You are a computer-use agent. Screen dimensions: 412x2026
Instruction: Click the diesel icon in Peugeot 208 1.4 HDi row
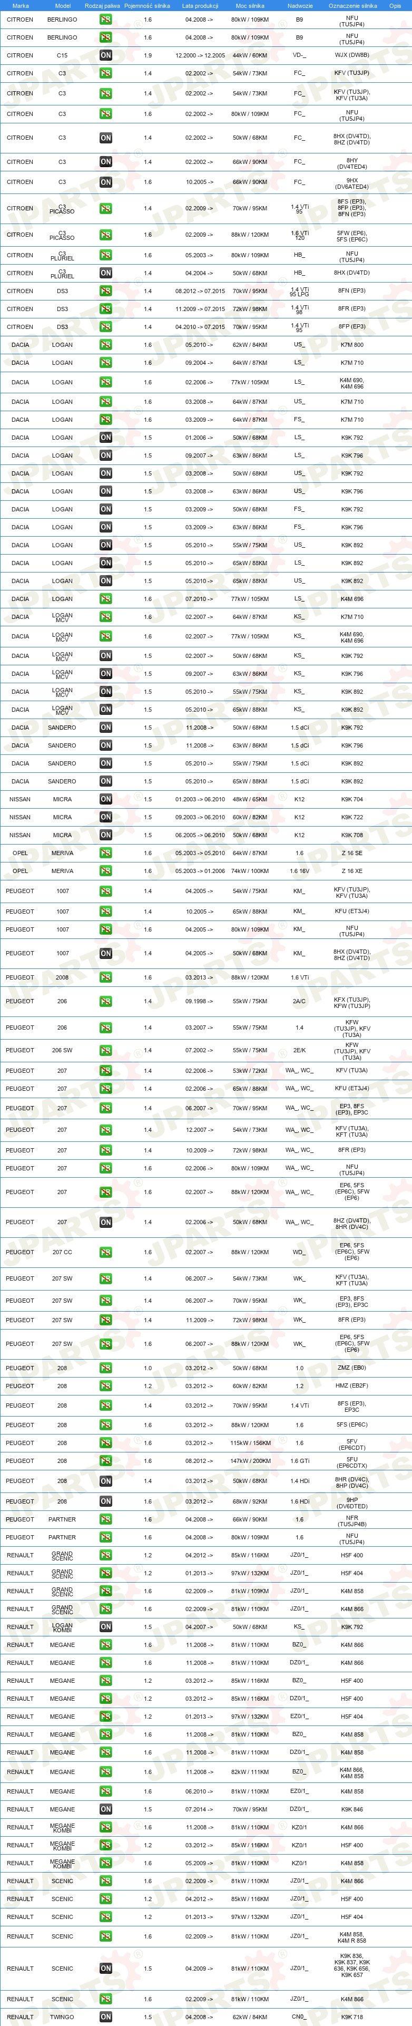point(105,1481)
